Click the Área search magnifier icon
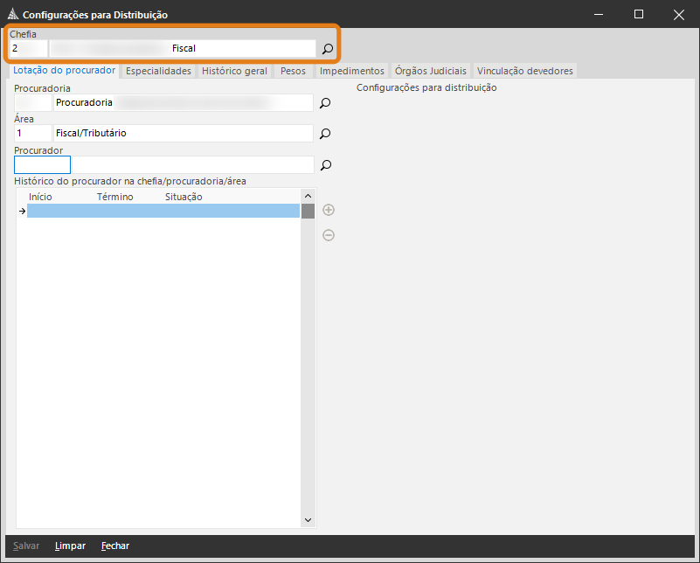 click(x=325, y=134)
